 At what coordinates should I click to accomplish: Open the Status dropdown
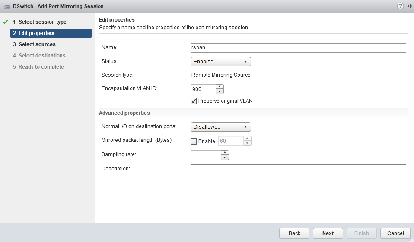click(220, 62)
